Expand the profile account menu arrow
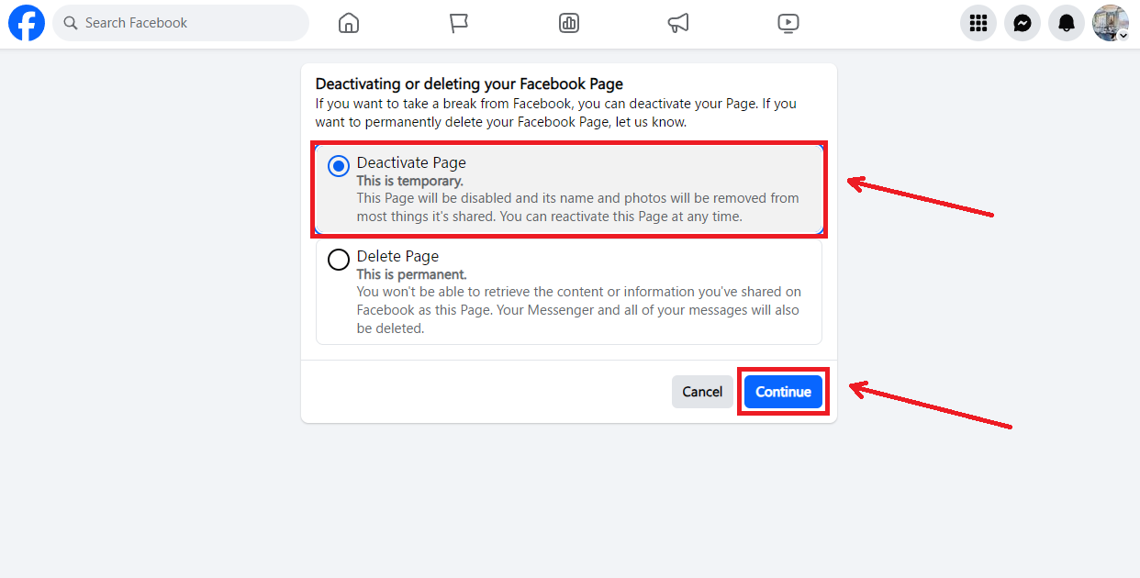The width and height of the screenshot is (1140, 578). (x=1123, y=35)
